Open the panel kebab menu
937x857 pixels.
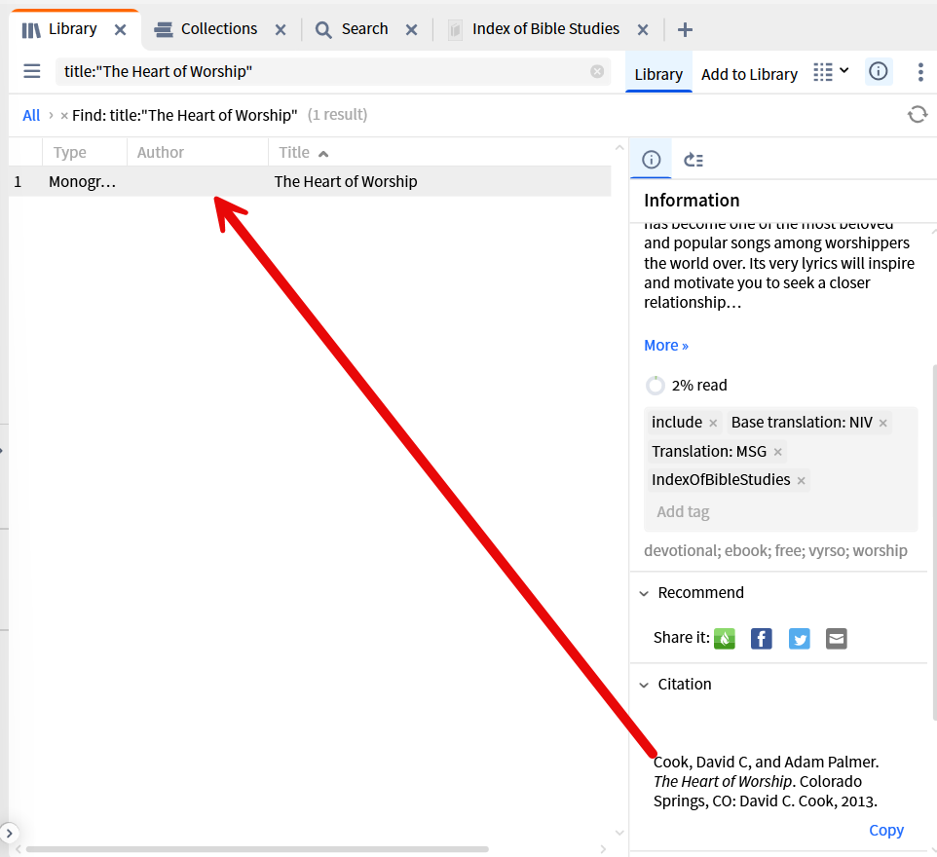click(x=920, y=72)
